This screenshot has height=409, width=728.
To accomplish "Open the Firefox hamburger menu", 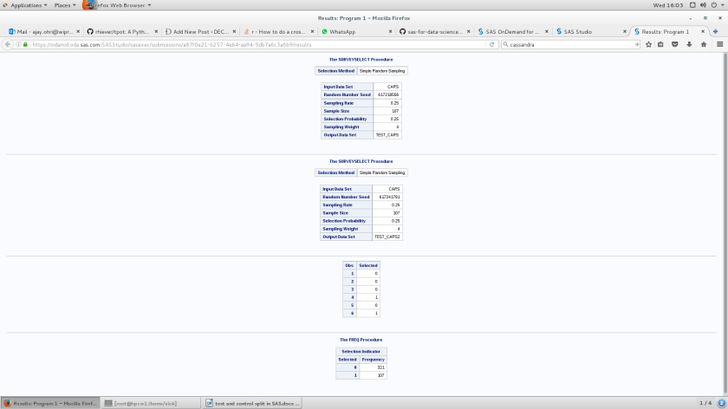I will (719, 44).
